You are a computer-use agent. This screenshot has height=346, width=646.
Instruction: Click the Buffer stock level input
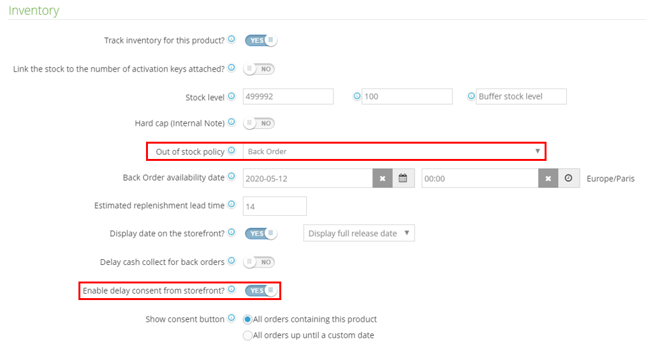click(521, 96)
